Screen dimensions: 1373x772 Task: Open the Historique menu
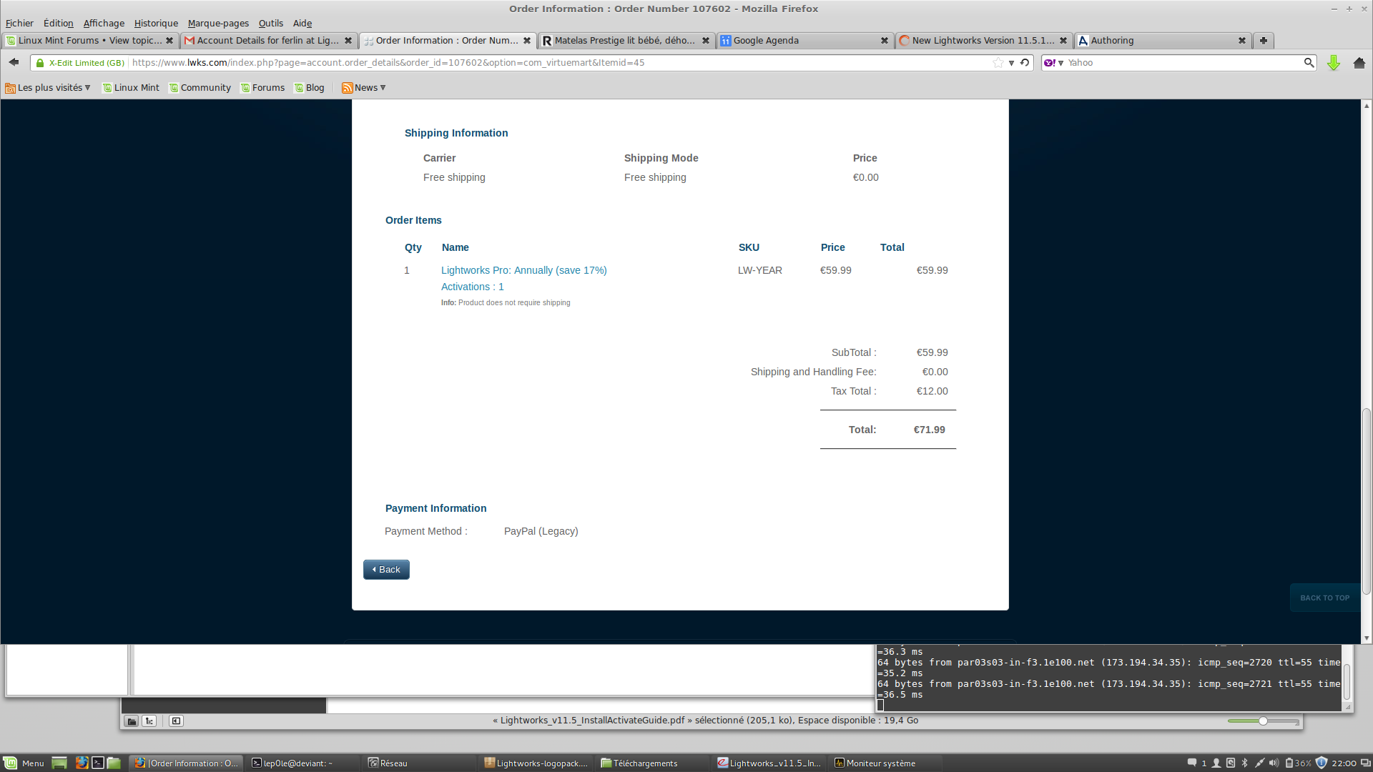156,24
